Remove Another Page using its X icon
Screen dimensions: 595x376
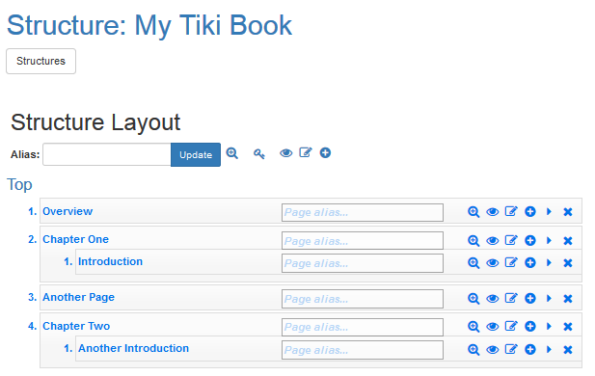(568, 299)
